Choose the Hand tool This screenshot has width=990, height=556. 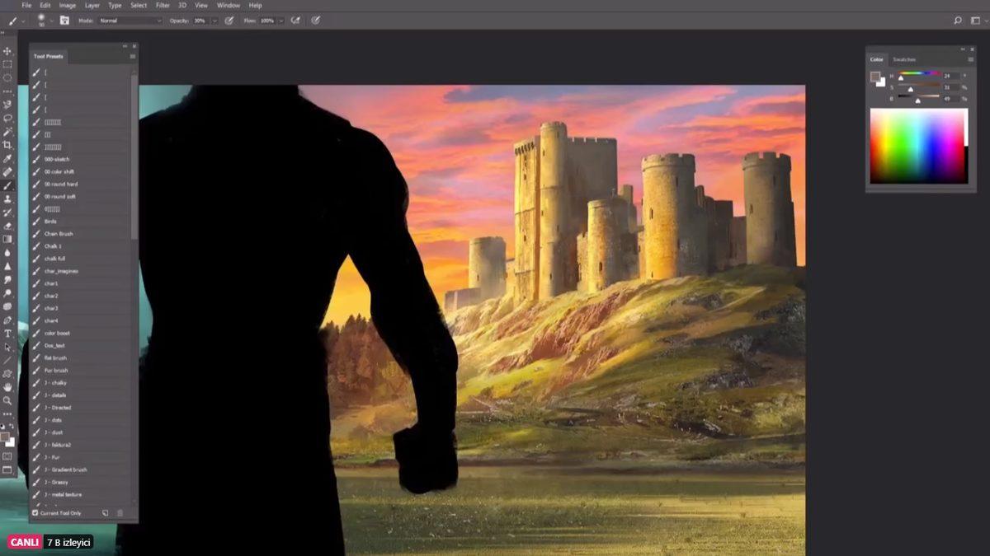[x=7, y=386]
